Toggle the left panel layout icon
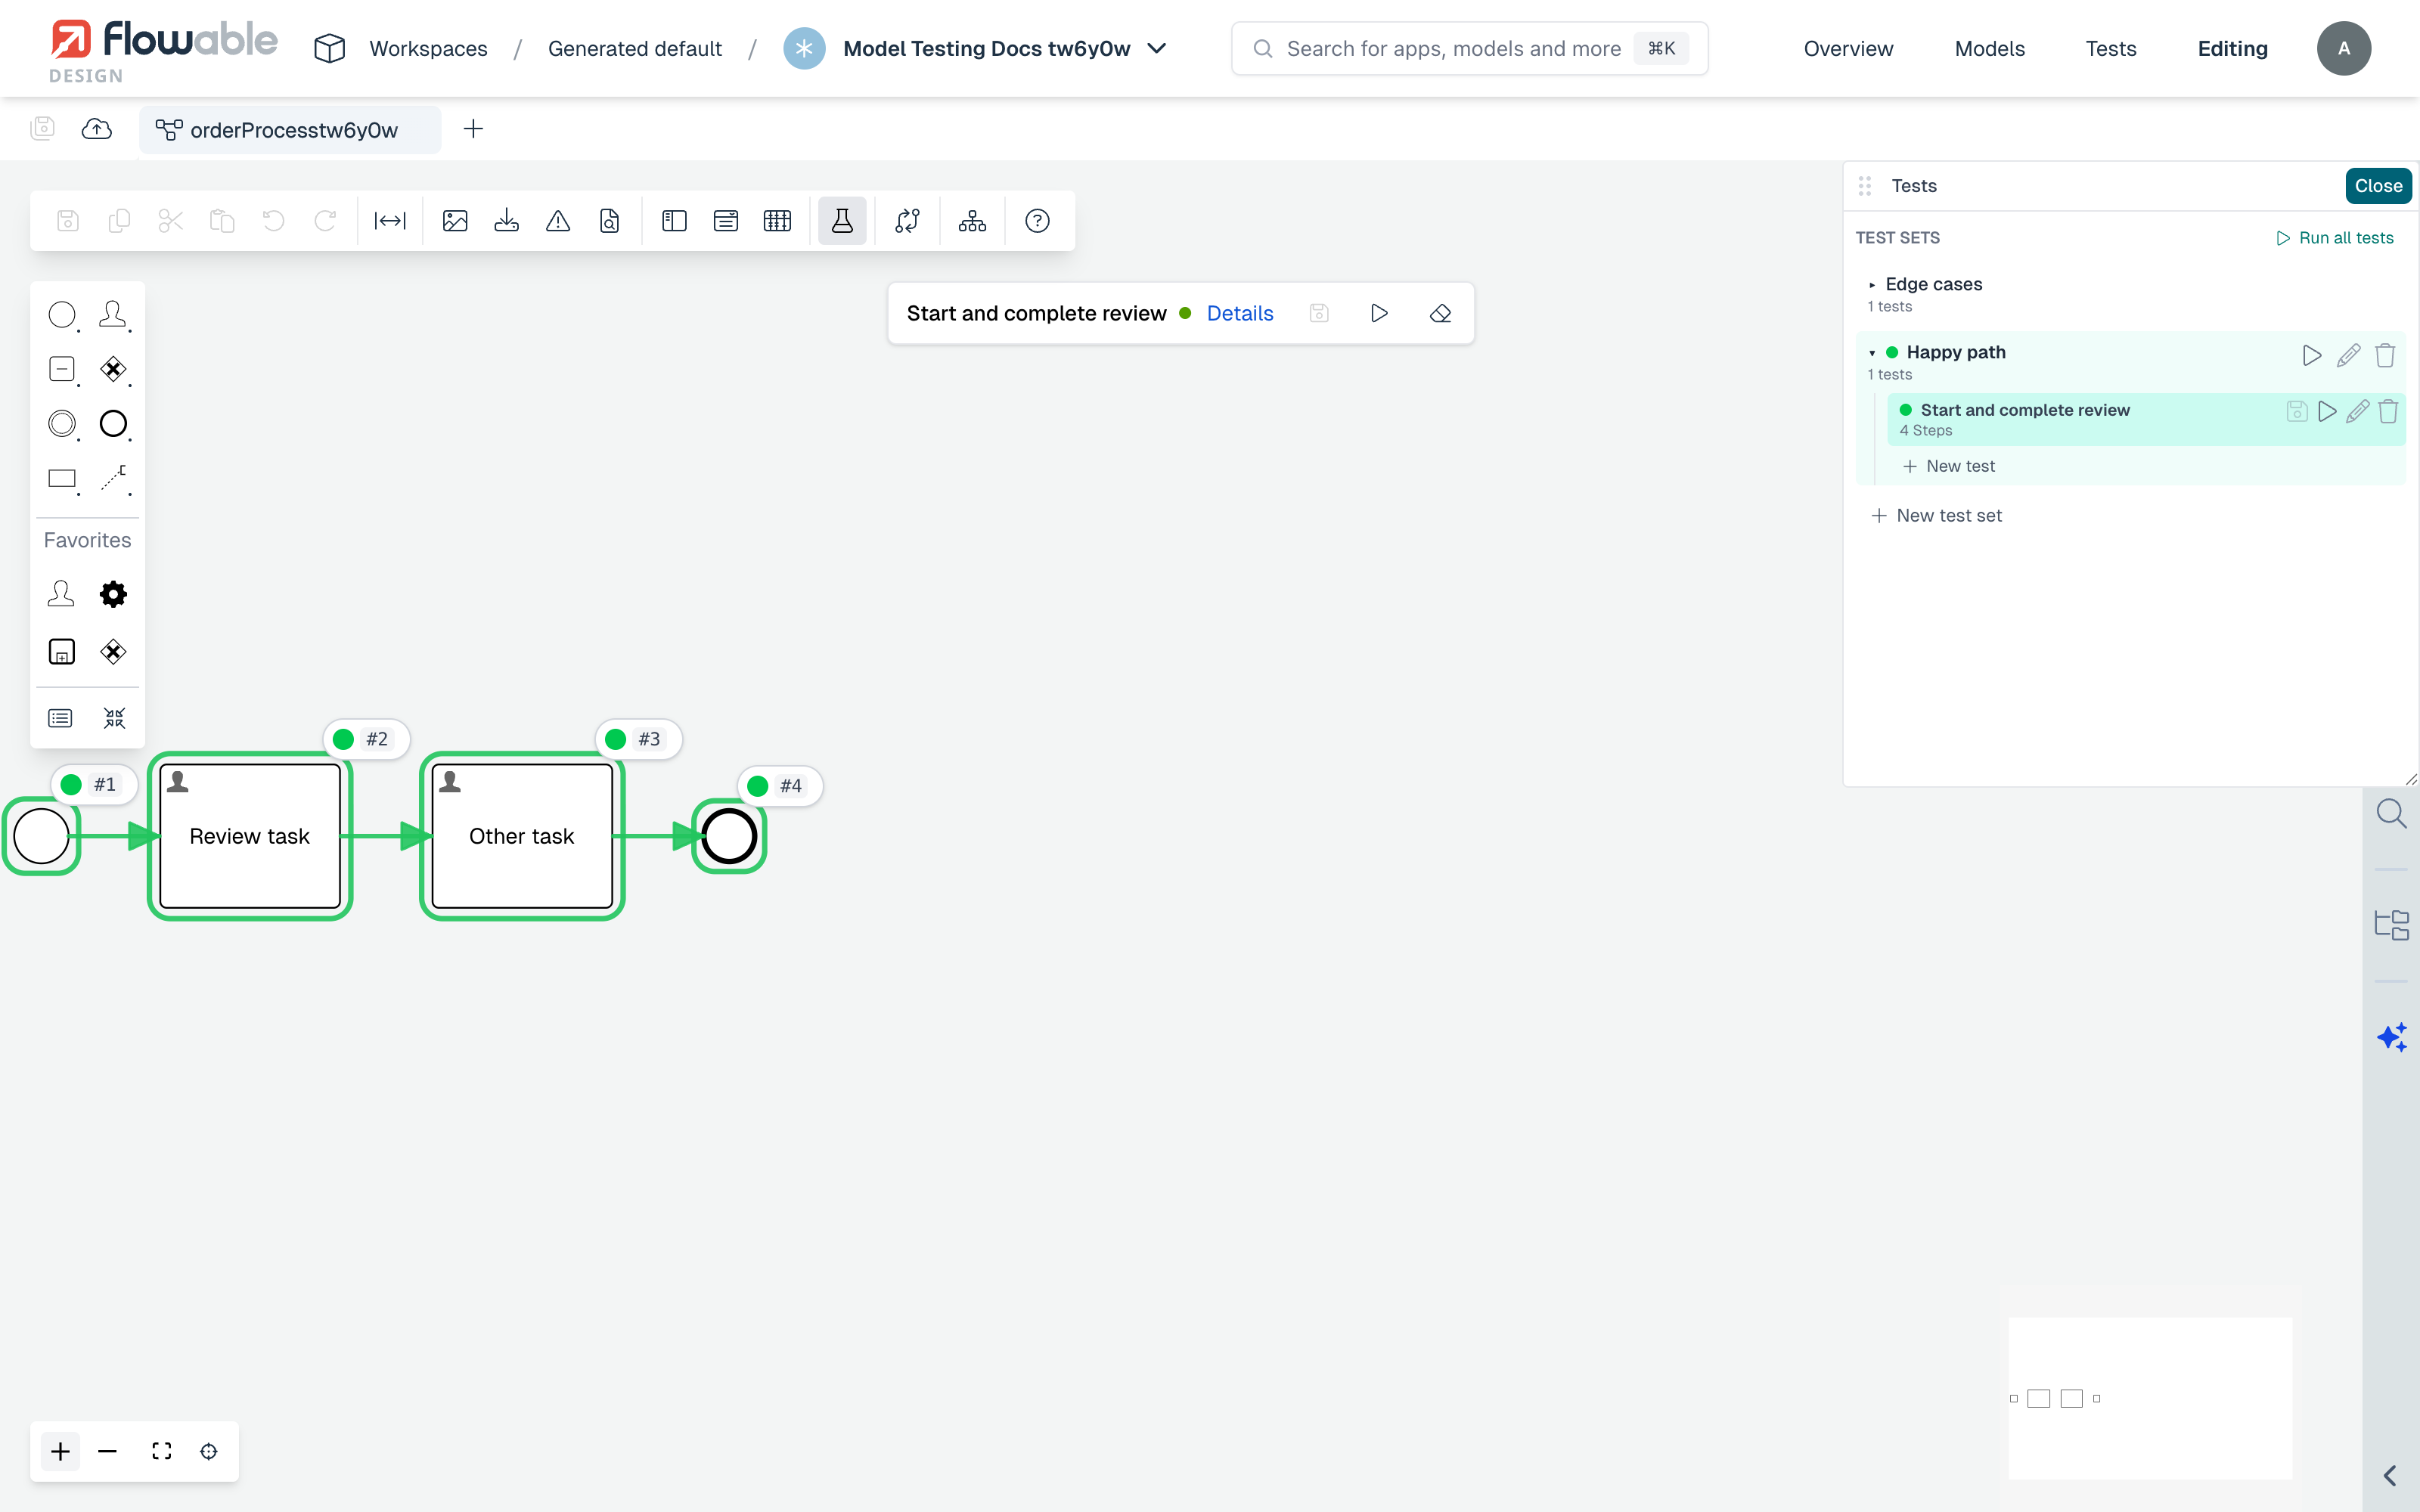 tap(674, 221)
